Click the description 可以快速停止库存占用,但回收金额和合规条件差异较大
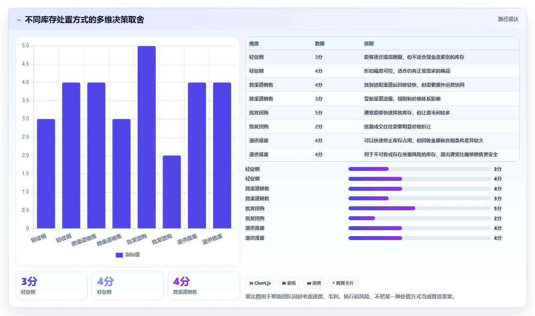535x316 pixels. tap(424, 141)
